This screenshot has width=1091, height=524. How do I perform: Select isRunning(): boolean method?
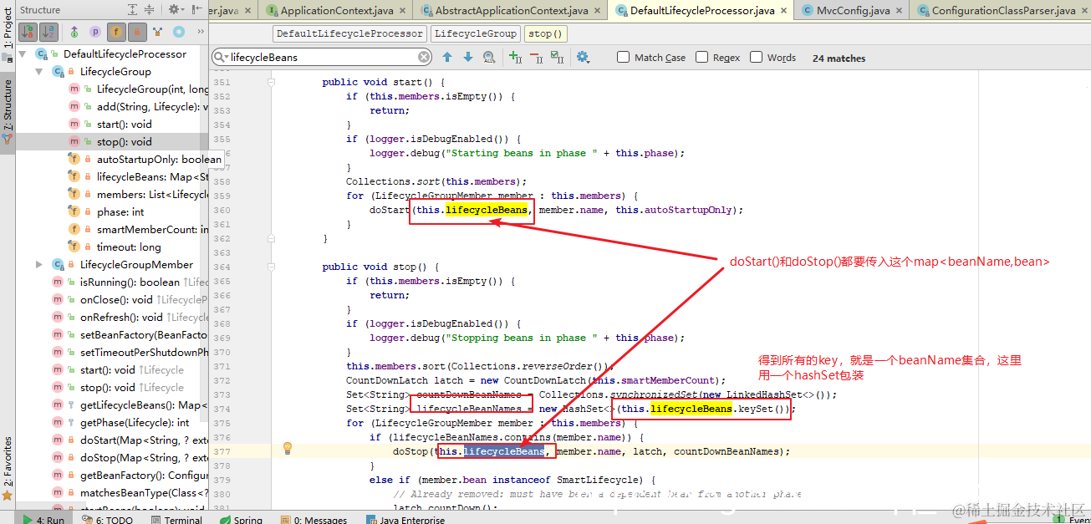click(x=130, y=282)
